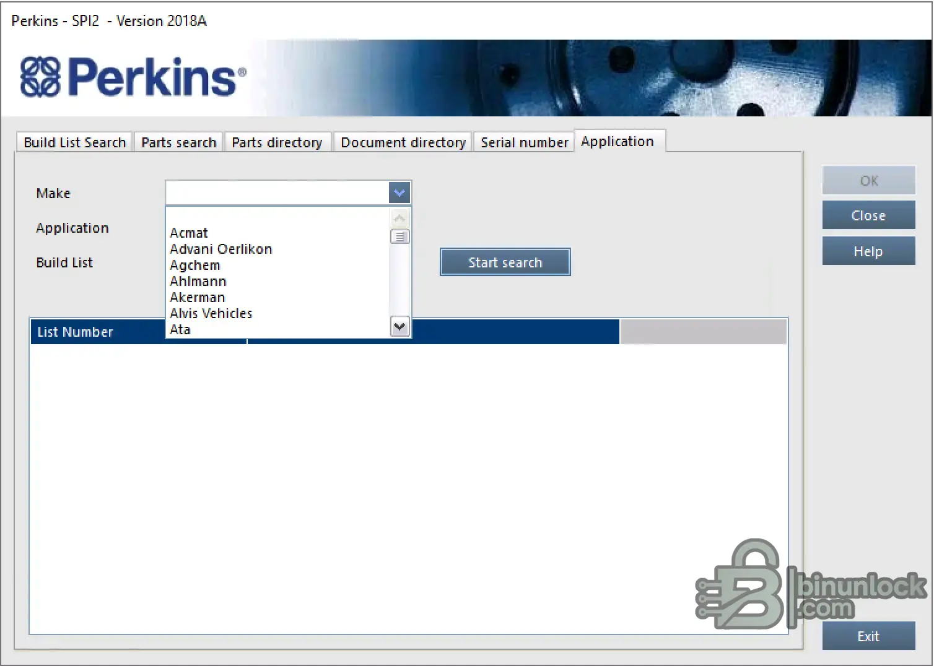Select the Document directory tab
934x666 pixels.
[x=403, y=142]
